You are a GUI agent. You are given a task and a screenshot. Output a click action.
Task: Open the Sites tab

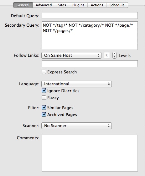(x=62, y=5)
